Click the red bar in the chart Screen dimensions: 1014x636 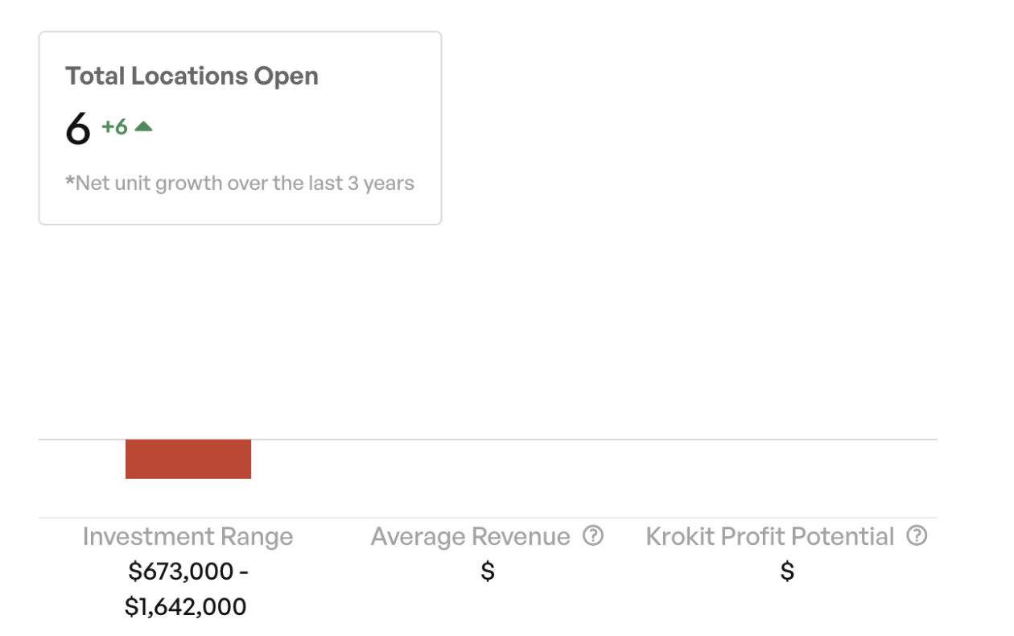(x=188, y=459)
